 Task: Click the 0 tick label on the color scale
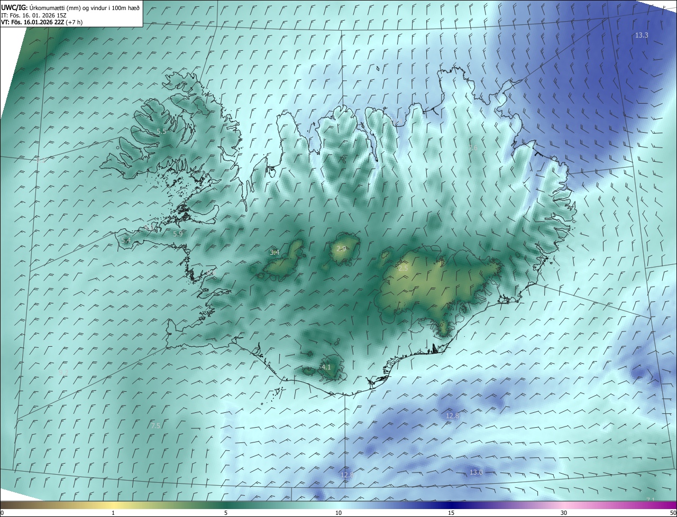[x=2, y=513]
